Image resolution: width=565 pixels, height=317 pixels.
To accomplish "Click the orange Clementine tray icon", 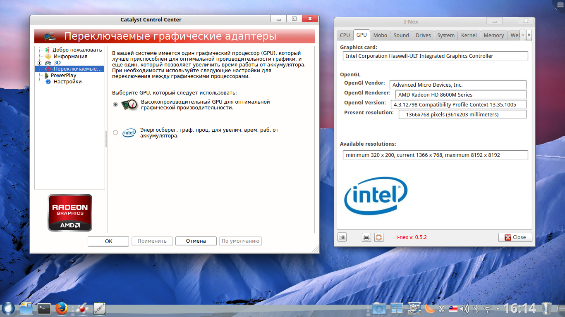I will point(430,308).
